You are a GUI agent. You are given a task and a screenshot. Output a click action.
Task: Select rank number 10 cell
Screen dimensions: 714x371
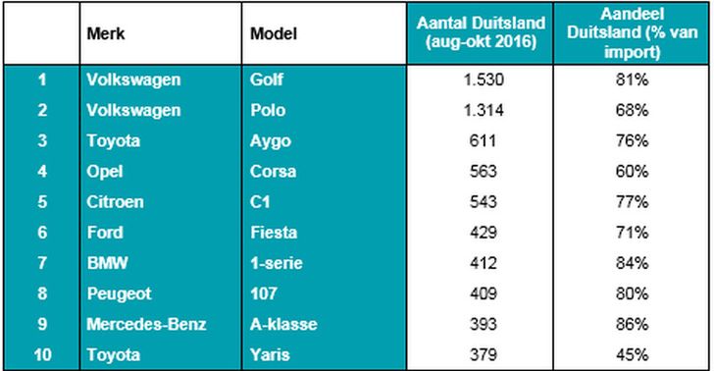pyautogui.click(x=42, y=354)
